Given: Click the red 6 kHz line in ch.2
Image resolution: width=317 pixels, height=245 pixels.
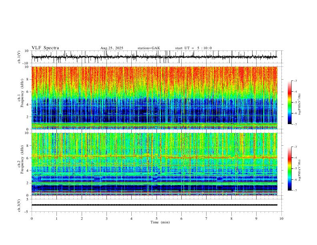Looking at the screenshot, I should (154, 157).
